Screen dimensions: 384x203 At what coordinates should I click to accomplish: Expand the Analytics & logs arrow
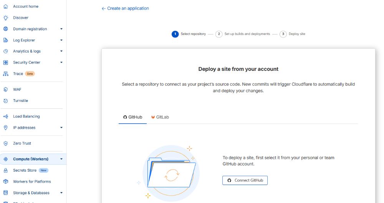61,51
